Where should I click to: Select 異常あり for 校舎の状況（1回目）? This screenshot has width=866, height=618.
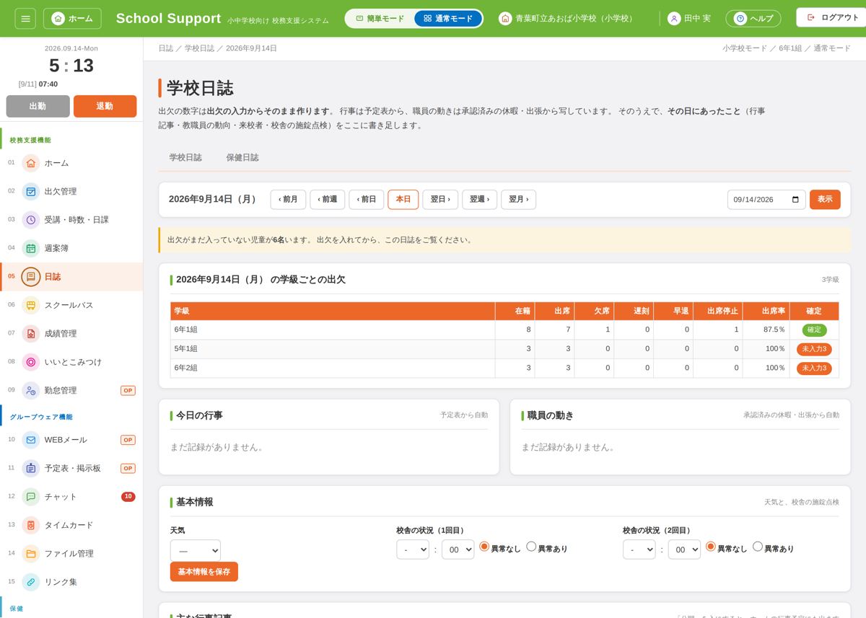[x=531, y=547]
